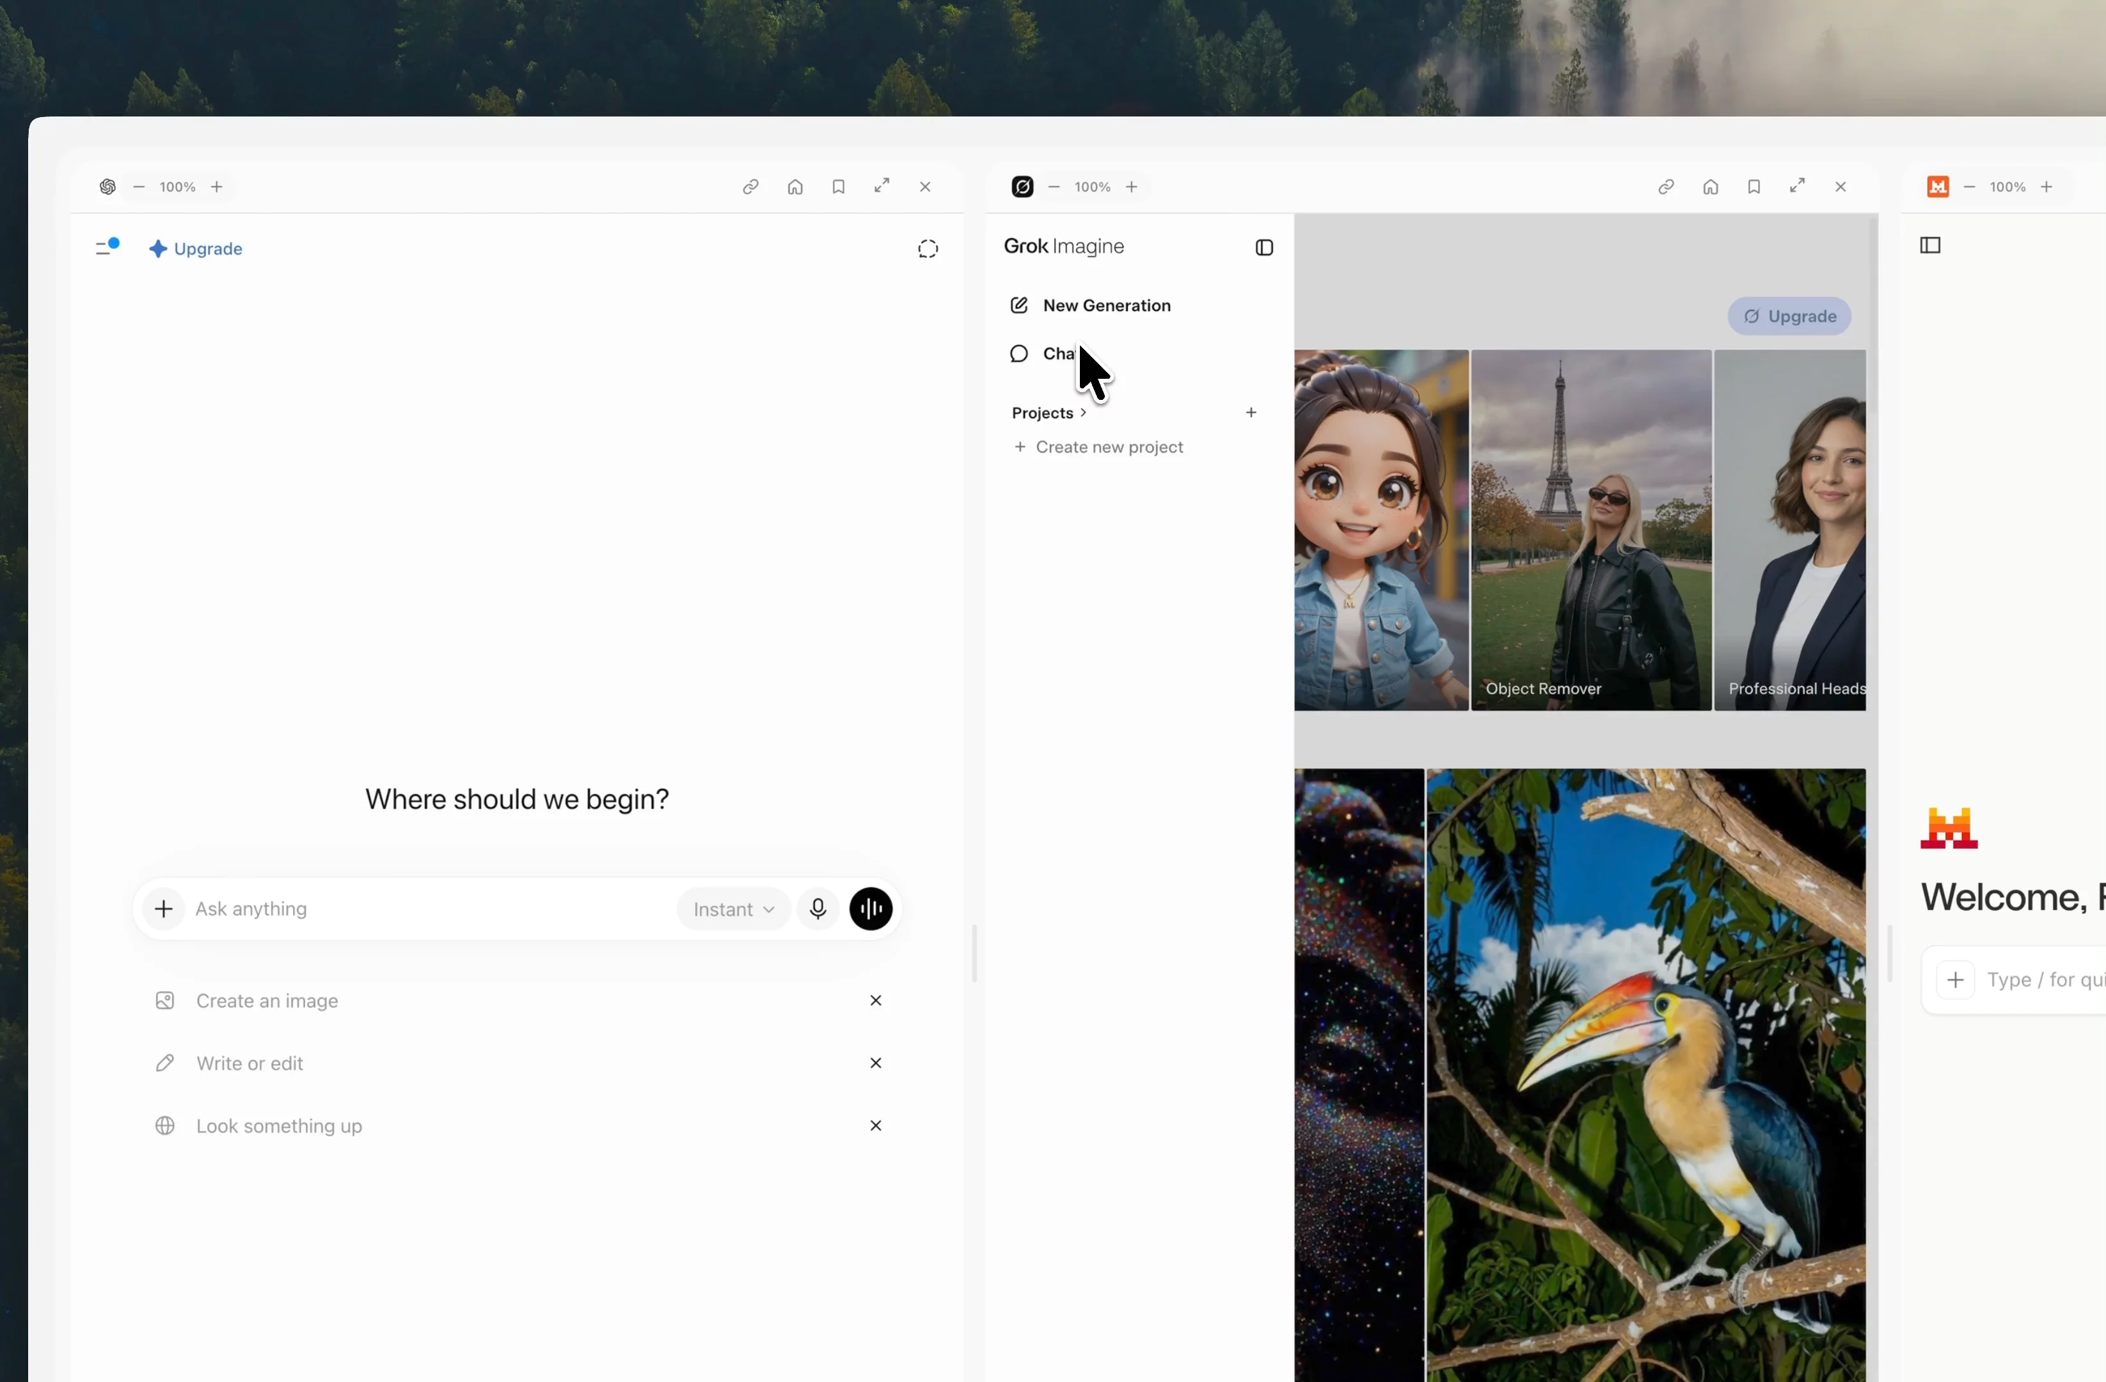Go to home in the ChatGPT pane
The height and width of the screenshot is (1382, 2106).
tap(795, 187)
